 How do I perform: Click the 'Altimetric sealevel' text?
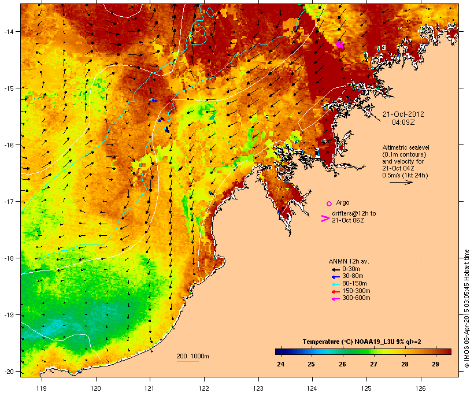[406, 147]
